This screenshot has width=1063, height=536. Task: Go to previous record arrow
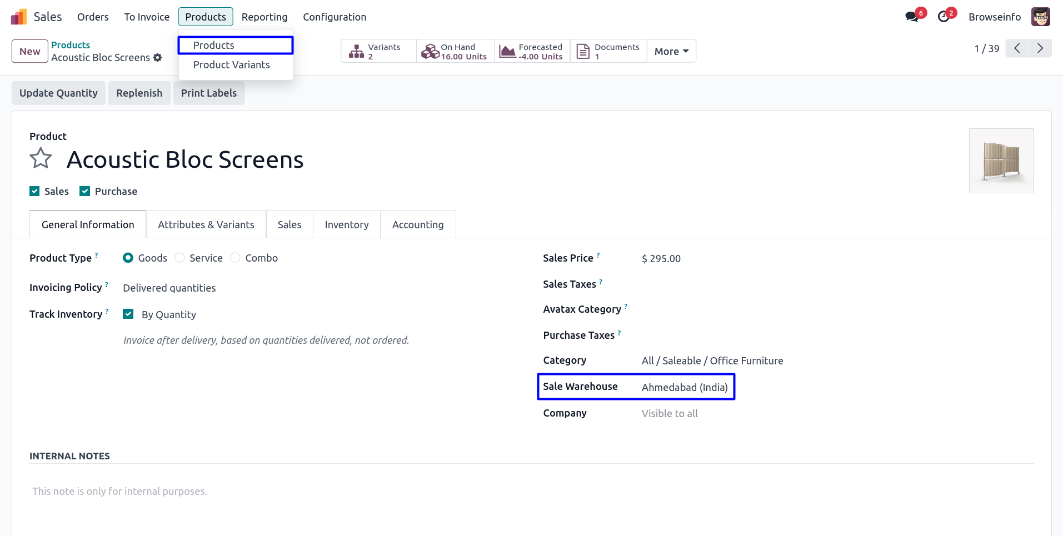click(x=1017, y=48)
